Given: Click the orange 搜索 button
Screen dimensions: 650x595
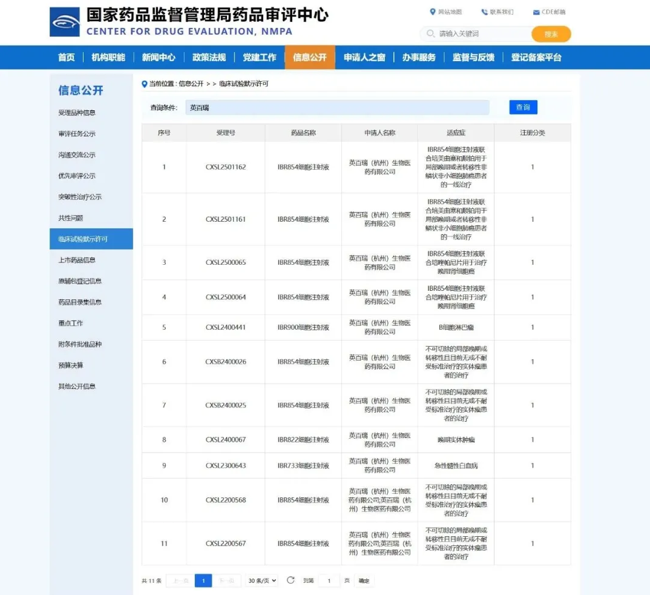Looking at the screenshot, I should (551, 34).
